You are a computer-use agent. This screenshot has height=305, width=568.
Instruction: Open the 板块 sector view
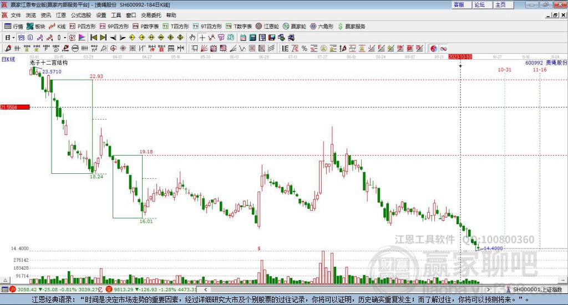[36, 27]
